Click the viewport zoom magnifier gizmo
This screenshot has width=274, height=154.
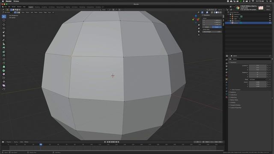[x=199, y=25]
